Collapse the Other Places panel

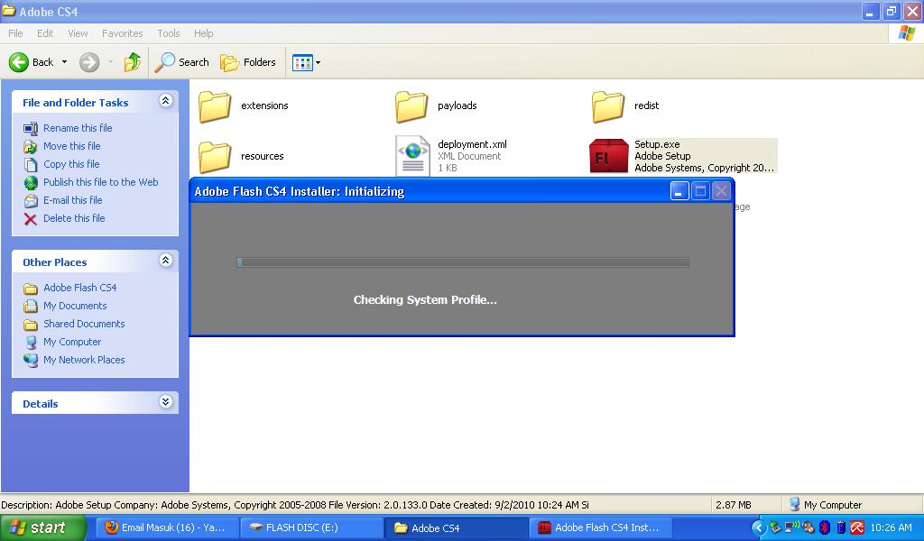[x=166, y=261]
